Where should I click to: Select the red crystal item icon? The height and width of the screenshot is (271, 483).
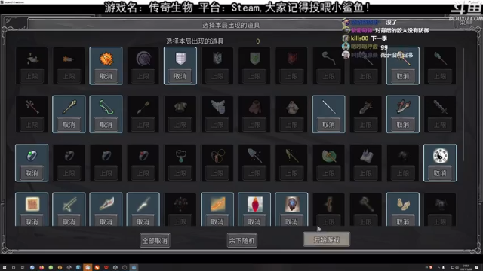point(254,204)
